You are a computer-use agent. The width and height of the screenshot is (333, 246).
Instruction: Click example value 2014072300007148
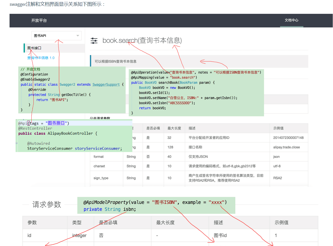[x=288, y=138]
